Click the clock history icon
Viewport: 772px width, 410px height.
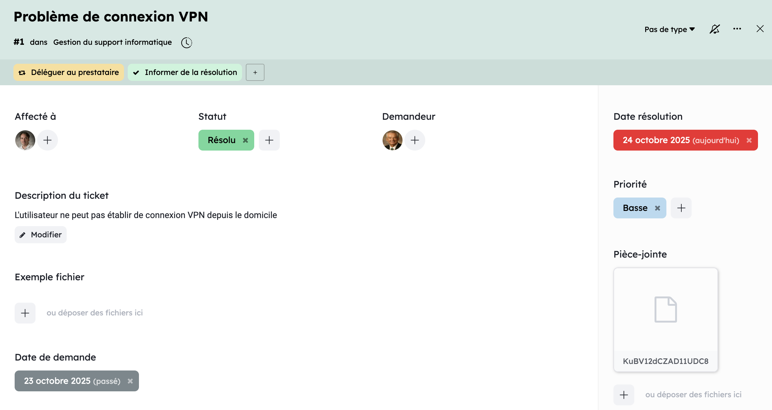pos(187,43)
